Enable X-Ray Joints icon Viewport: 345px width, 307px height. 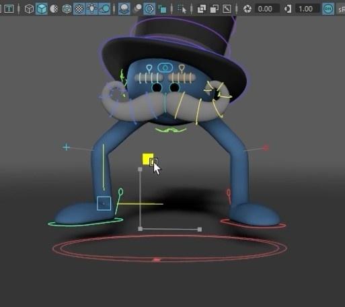(x=227, y=9)
